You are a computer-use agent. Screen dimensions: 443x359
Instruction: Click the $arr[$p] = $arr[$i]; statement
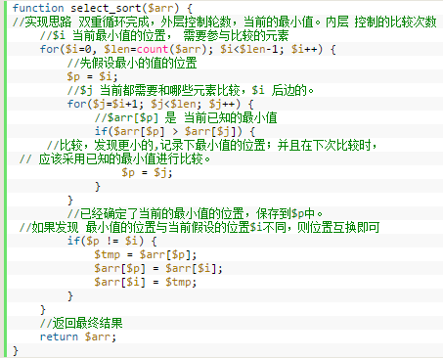[158, 268]
